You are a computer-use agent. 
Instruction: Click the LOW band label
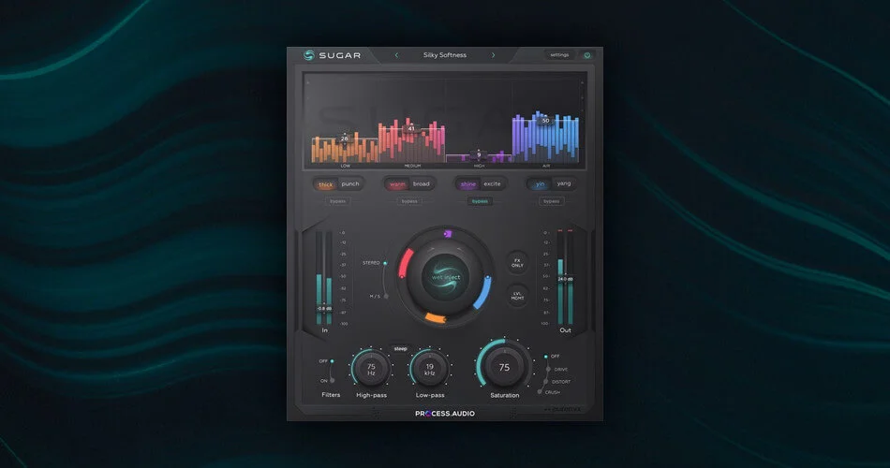pyautogui.click(x=345, y=166)
